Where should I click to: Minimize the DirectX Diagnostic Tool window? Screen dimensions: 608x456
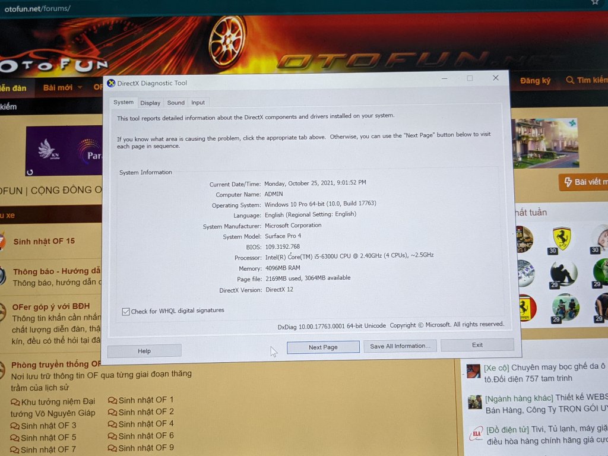pos(444,79)
